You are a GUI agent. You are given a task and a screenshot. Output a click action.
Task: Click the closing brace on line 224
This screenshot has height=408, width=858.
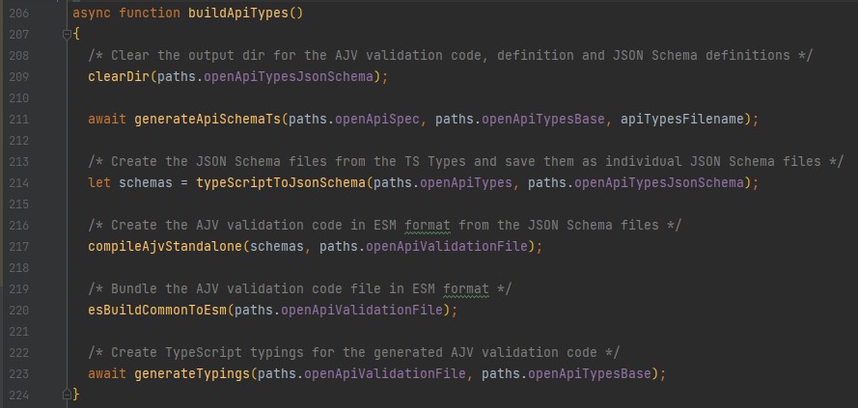(x=76, y=394)
